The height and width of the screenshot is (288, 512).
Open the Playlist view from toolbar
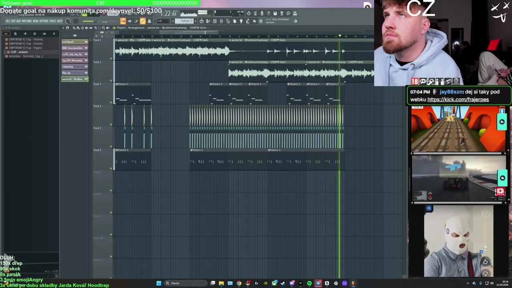coord(202,21)
